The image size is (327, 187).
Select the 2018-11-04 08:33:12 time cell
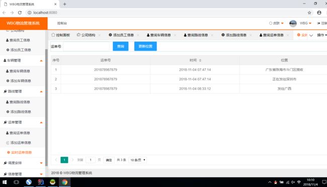pos(195,89)
